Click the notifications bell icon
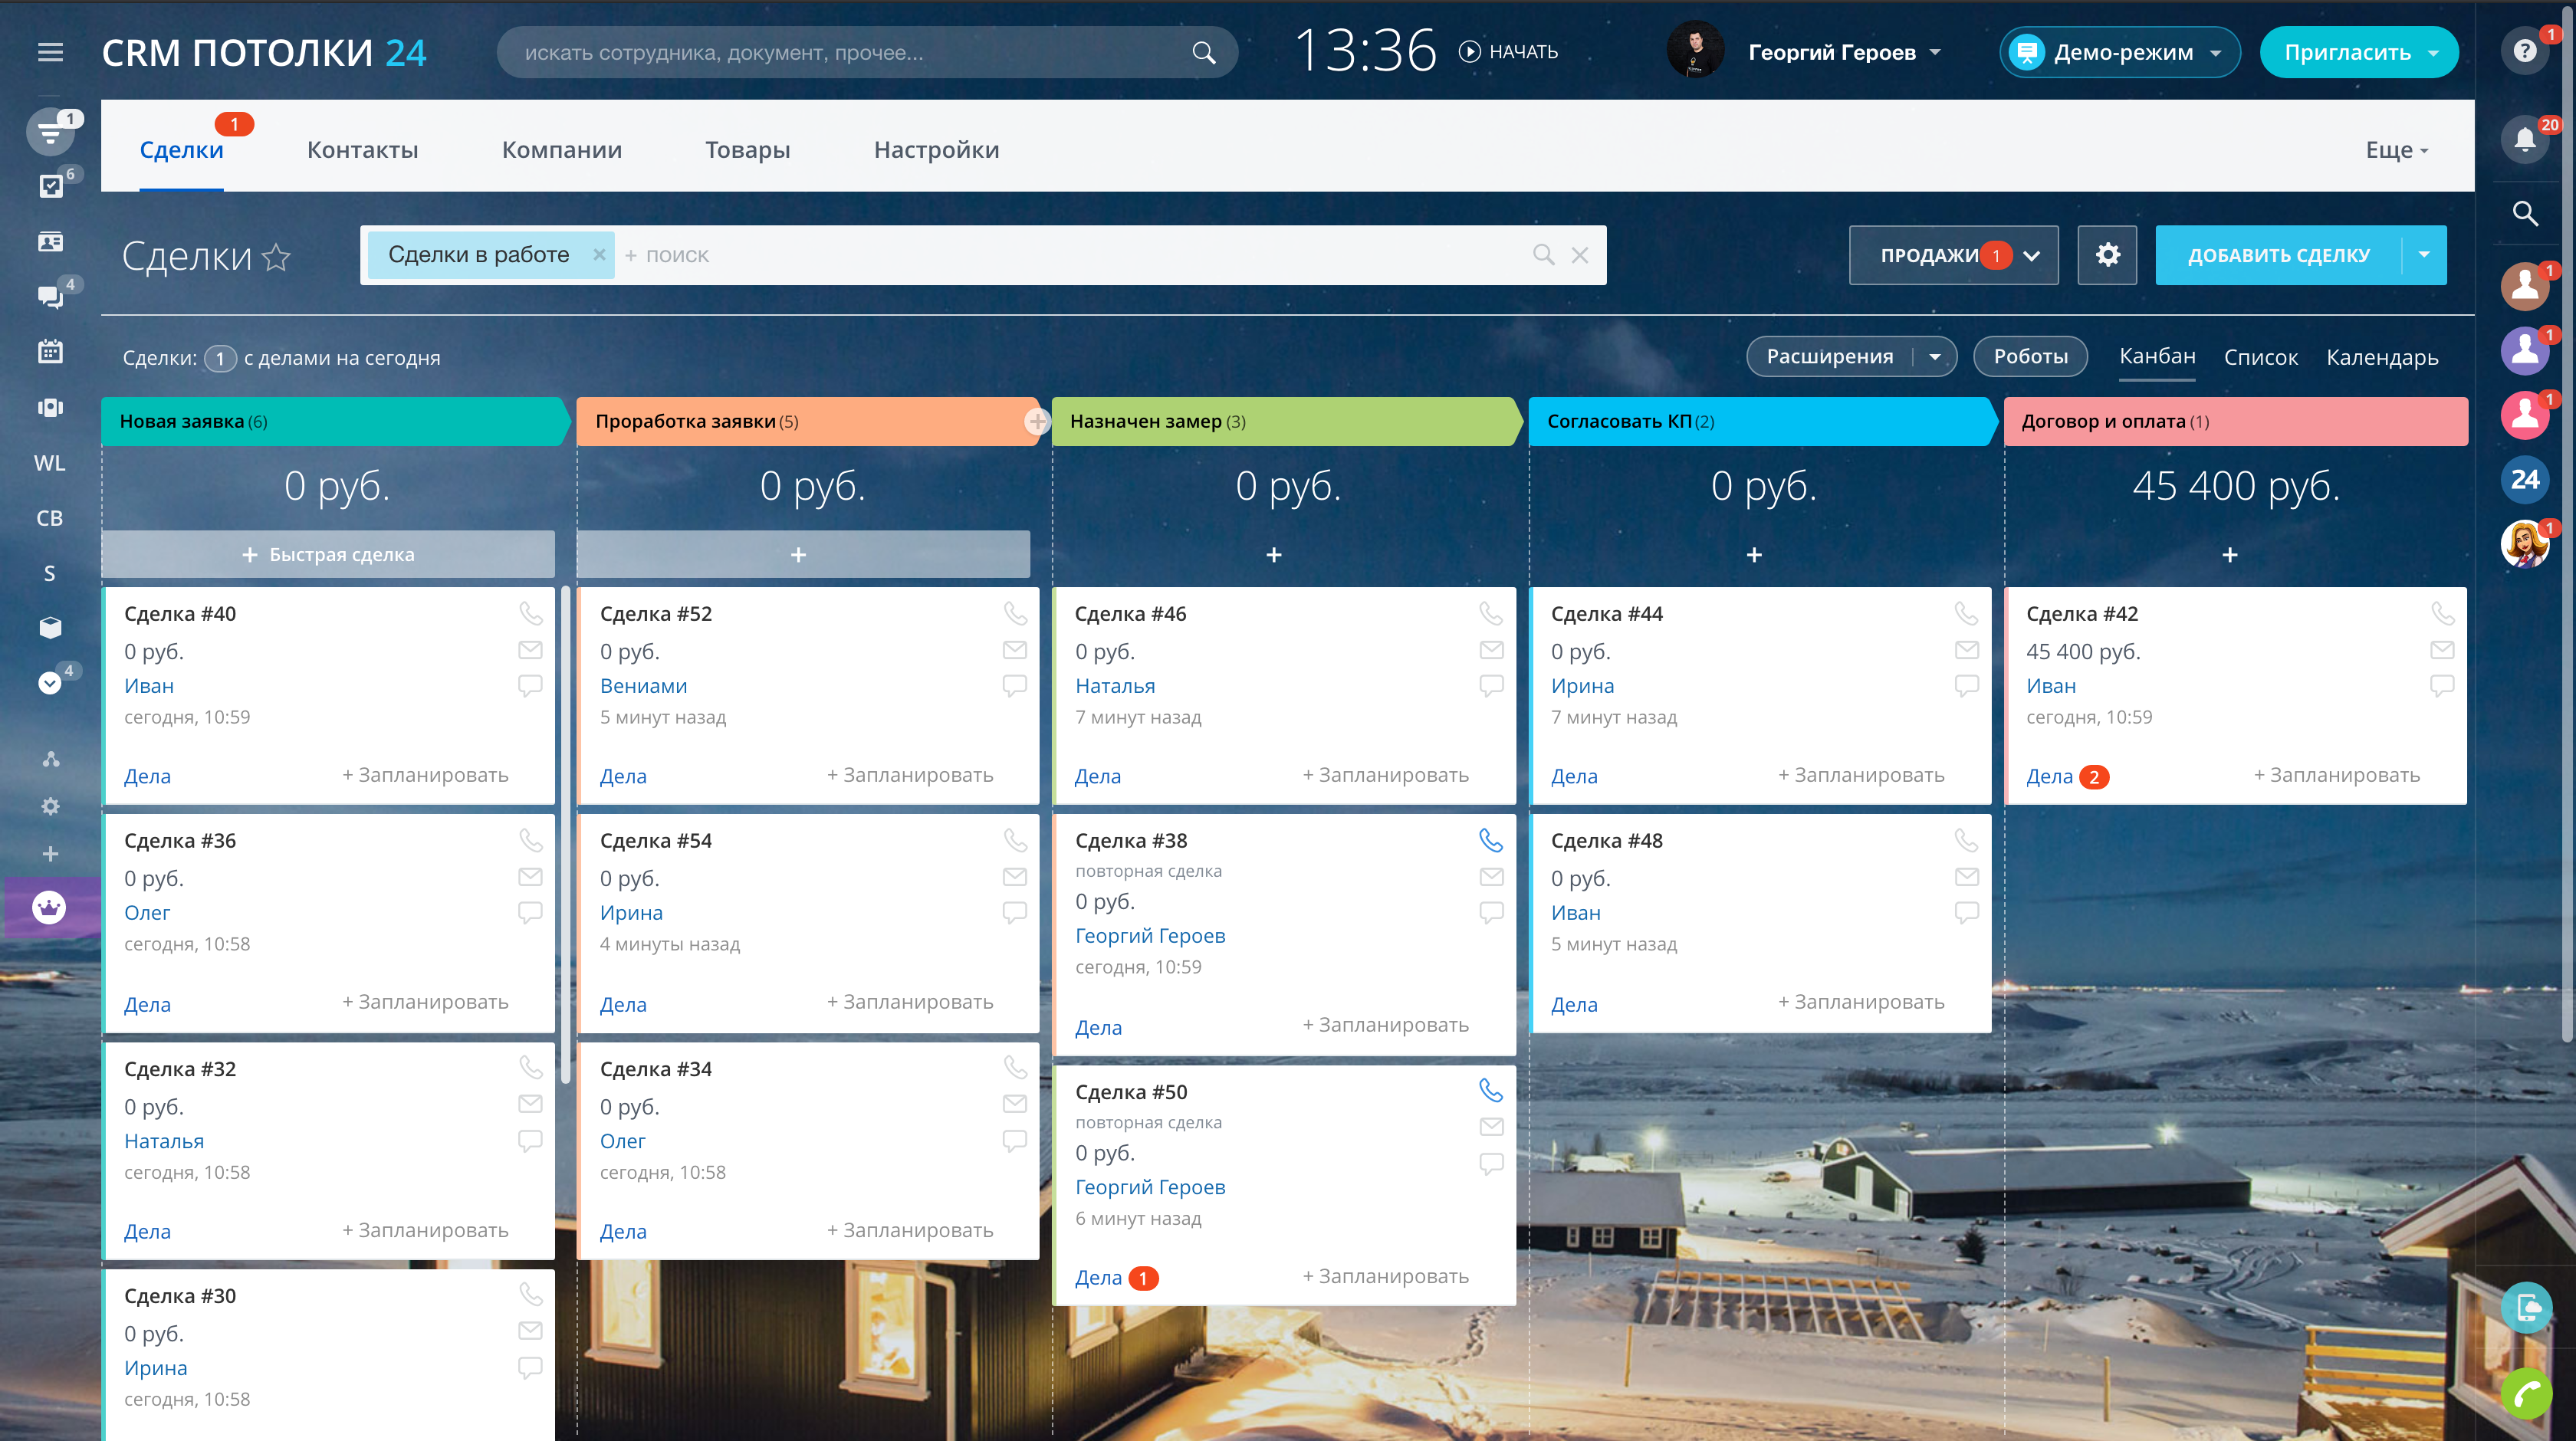Image resolution: width=2576 pixels, height=1441 pixels. coord(2524,140)
